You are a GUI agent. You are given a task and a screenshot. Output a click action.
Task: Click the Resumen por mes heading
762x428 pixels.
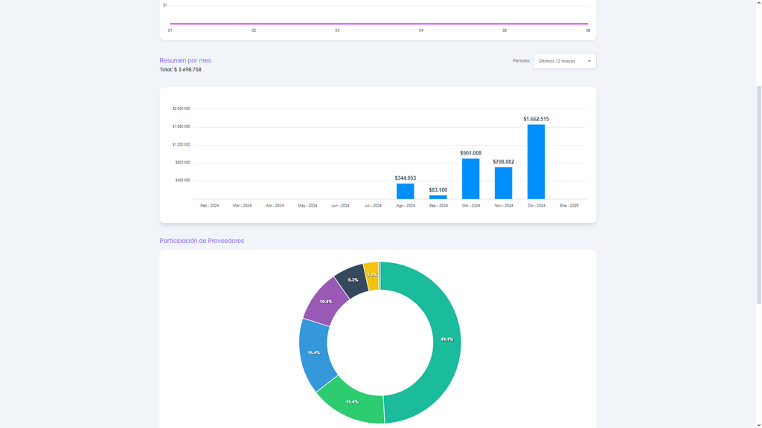click(185, 60)
